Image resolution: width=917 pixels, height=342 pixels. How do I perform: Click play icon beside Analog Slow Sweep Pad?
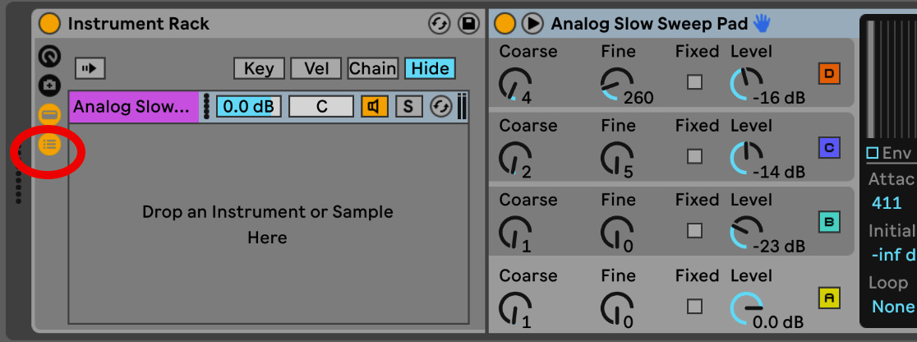tap(532, 23)
